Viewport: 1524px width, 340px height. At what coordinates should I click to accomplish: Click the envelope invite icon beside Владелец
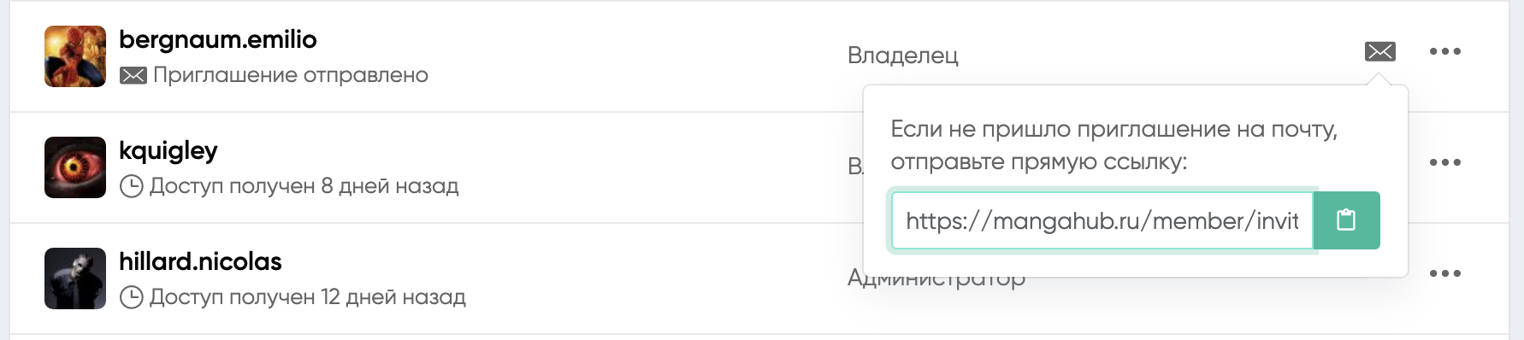(x=1379, y=51)
